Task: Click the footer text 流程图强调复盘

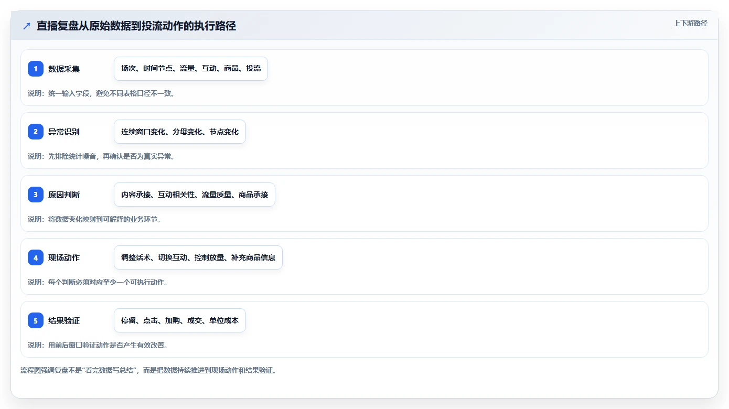Action: click(148, 370)
